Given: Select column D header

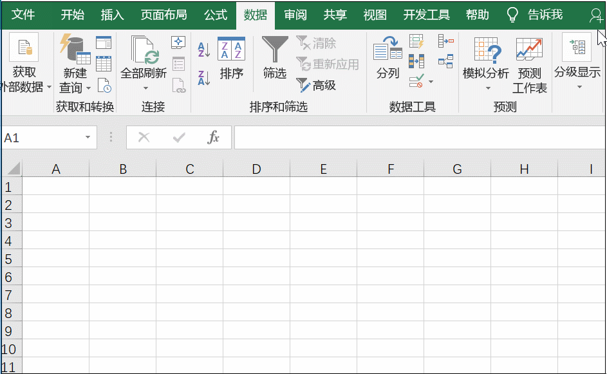Looking at the screenshot, I should pyautogui.click(x=256, y=169).
